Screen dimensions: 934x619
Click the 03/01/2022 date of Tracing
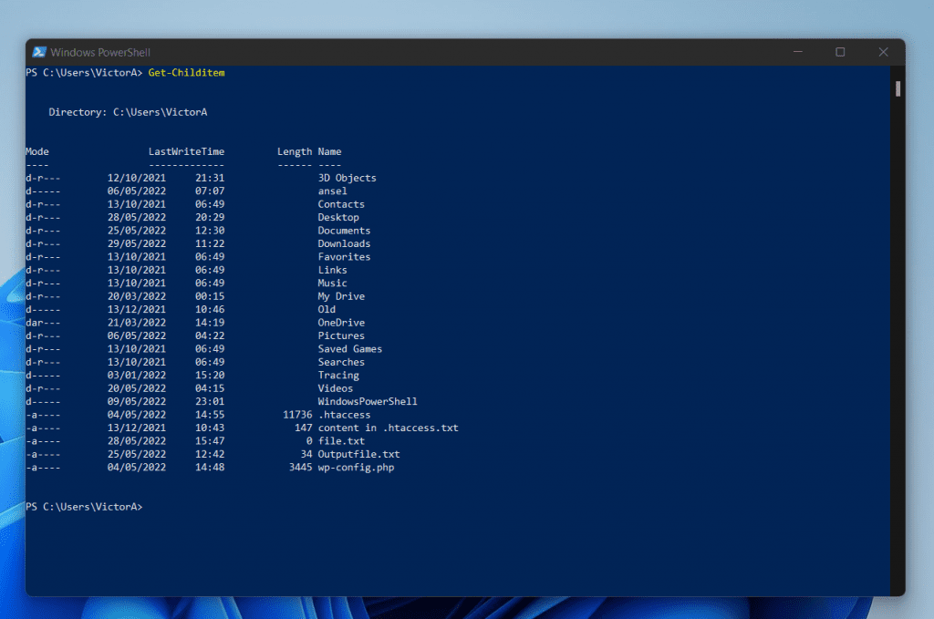pos(137,375)
